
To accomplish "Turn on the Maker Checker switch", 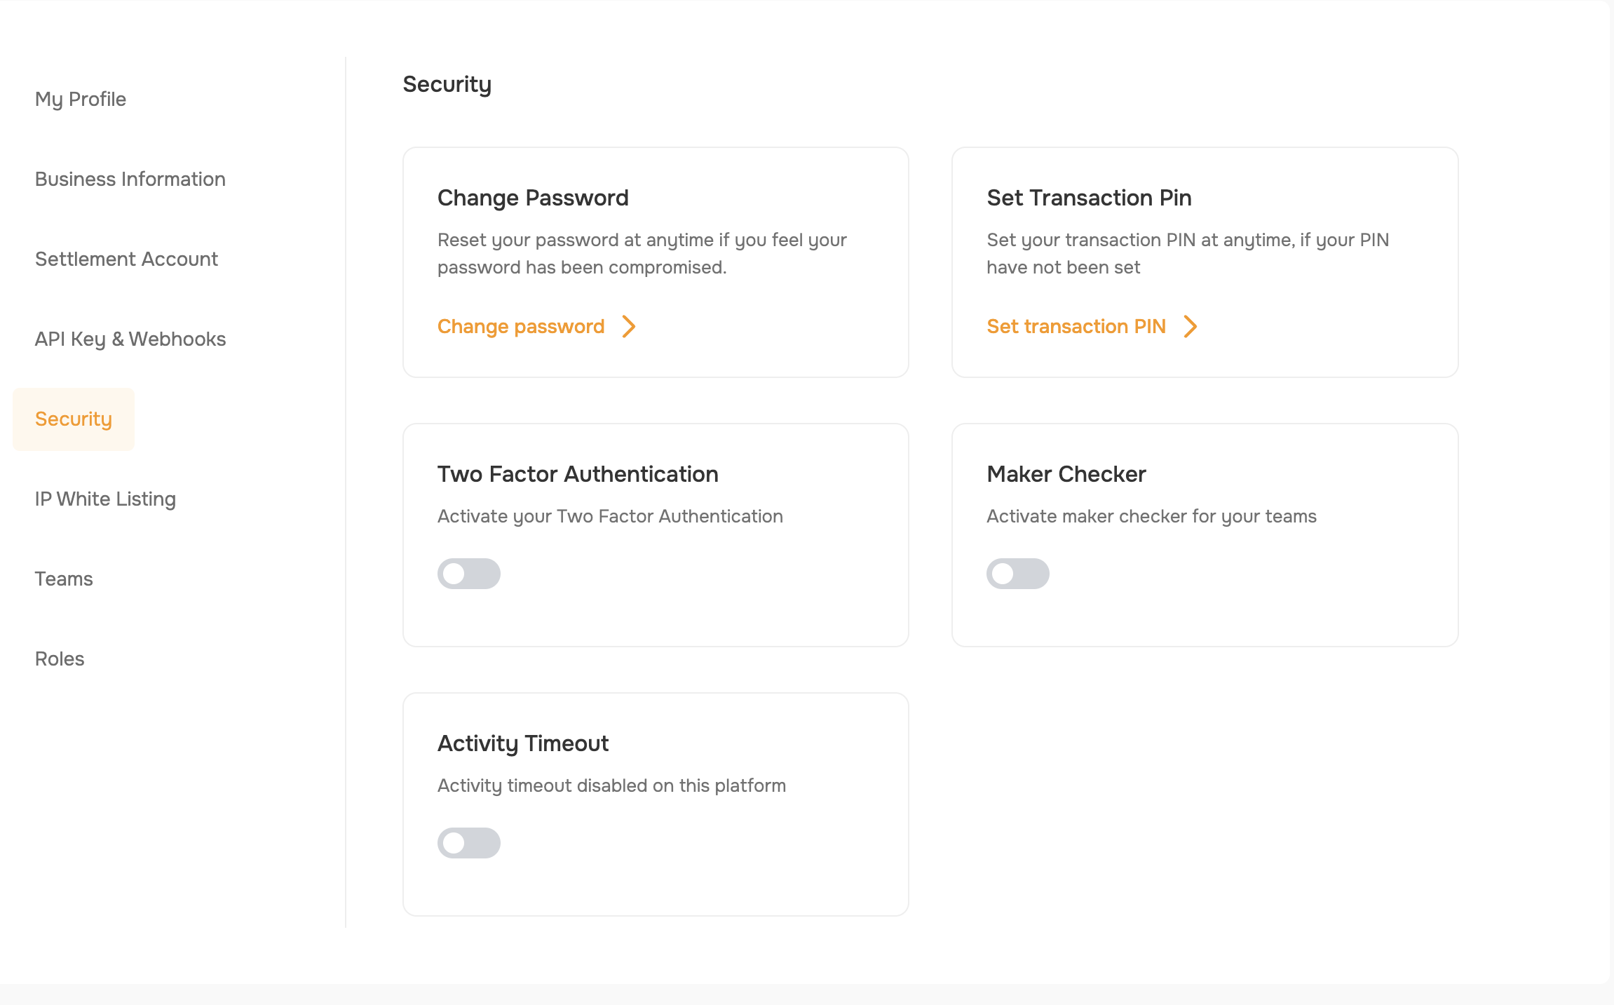I will [1018, 574].
